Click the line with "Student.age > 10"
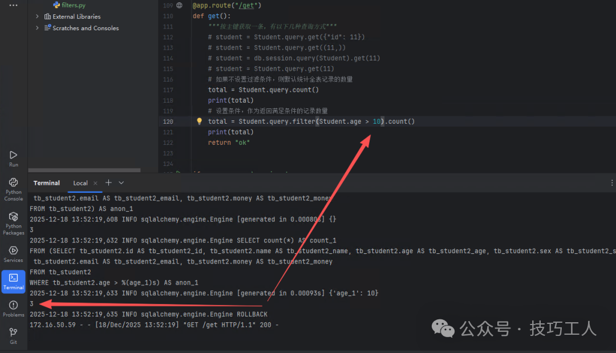 click(311, 121)
